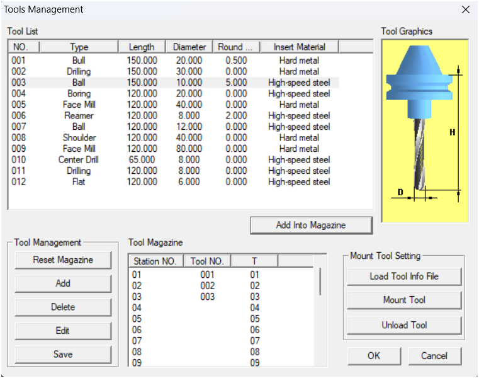
Task: Click the T column header in magazine
Action: (254, 261)
